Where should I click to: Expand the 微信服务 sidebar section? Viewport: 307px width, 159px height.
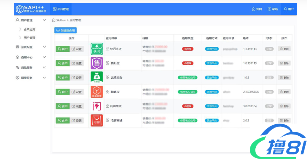pos(31,67)
